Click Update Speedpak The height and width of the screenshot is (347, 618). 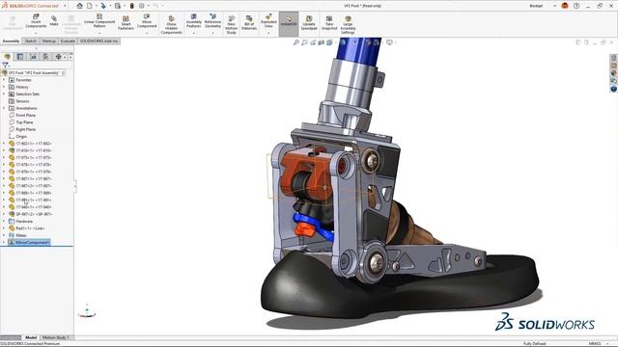(309, 22)
